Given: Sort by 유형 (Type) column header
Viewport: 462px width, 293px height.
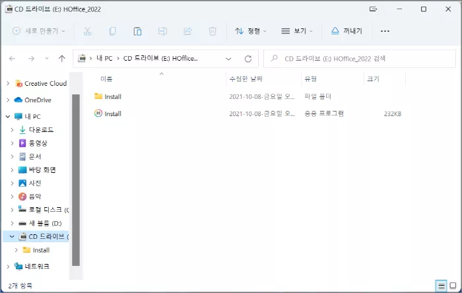Looking at the screenshot, I should 311,79.
